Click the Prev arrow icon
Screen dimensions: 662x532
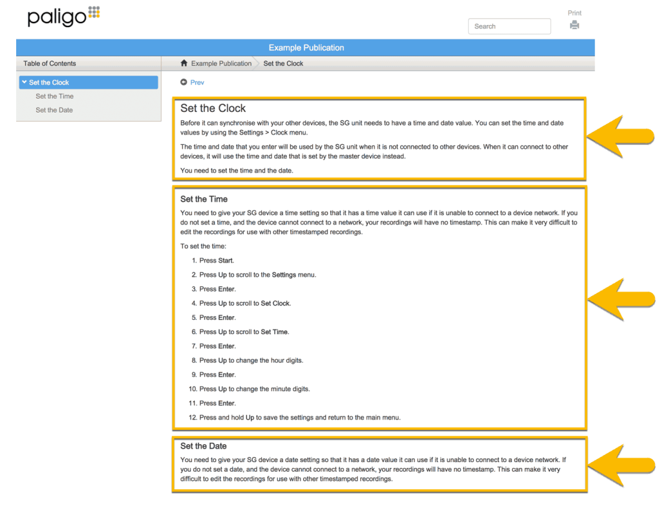184,82
